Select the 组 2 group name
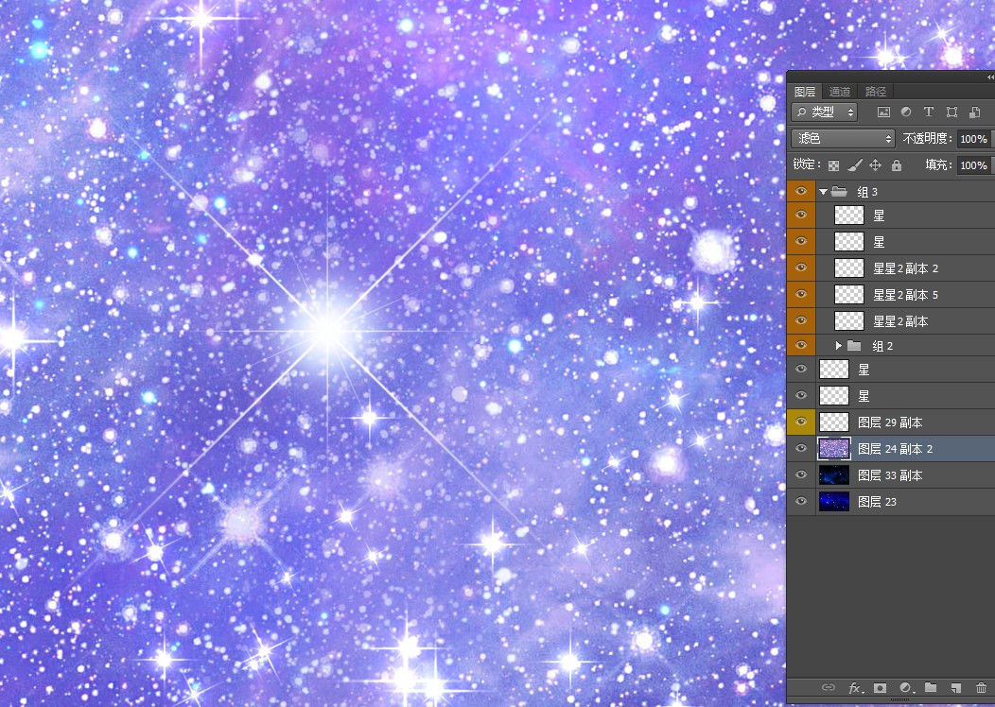The image size is (995, 707). click(882, 346)
